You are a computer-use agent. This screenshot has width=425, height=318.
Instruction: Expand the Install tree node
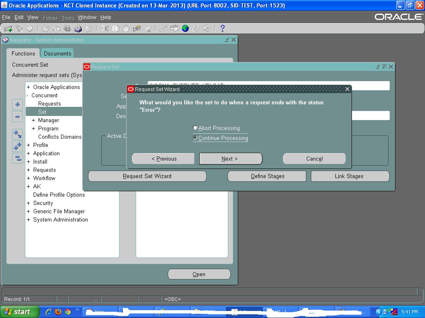pyautogui.click(x=29, y=162)
